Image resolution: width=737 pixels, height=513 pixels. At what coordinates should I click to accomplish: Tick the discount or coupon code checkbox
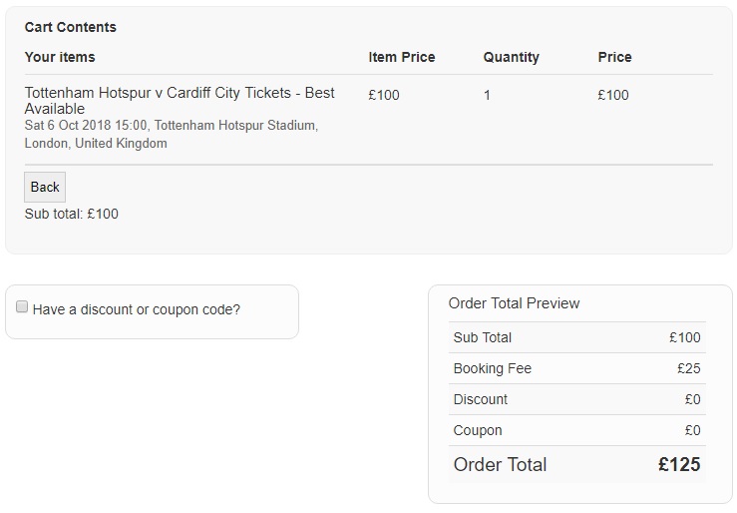tap(22, 307)
